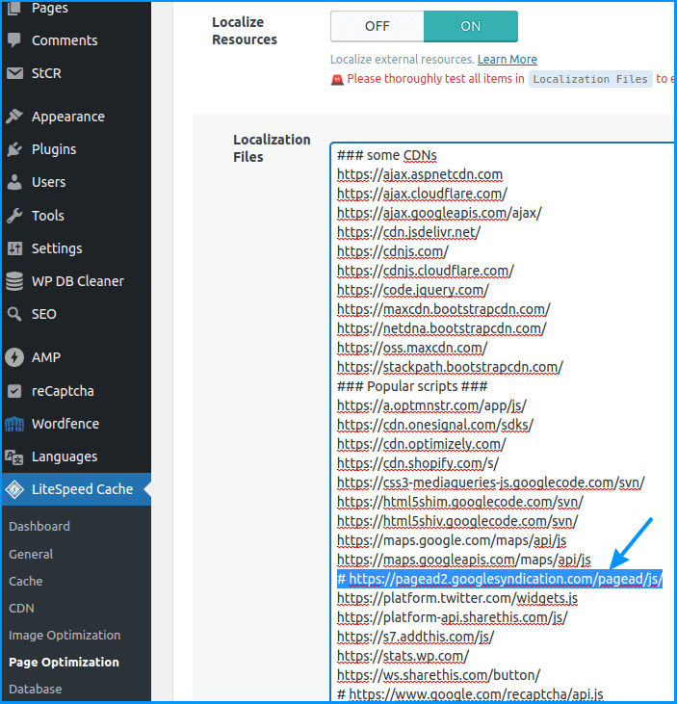
Task: Click the ajax.cloudflare.com line
Action: tap(422, 194)
